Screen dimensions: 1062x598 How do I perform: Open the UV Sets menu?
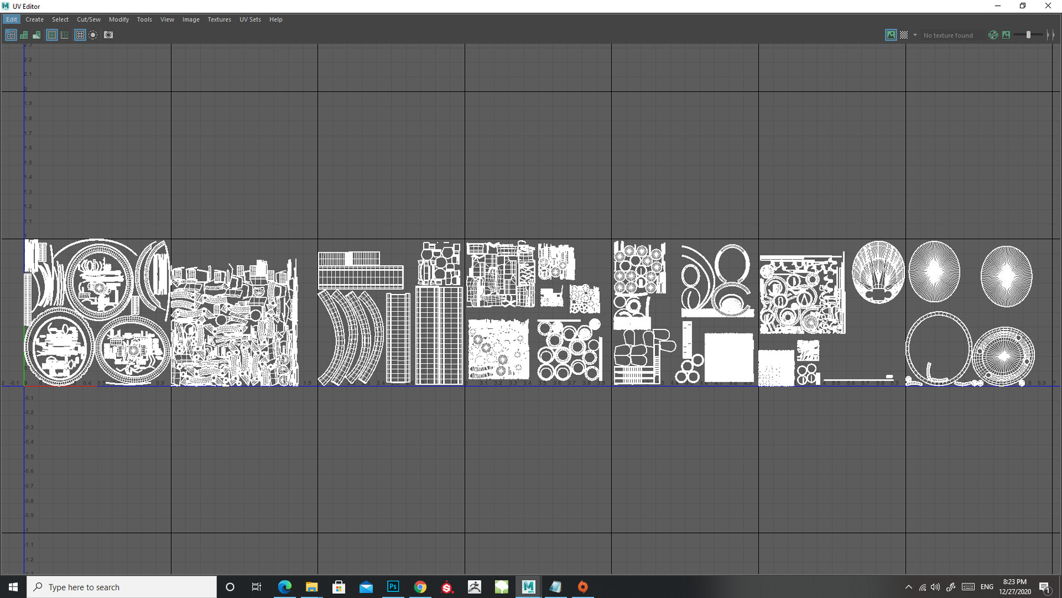(250, 19)
